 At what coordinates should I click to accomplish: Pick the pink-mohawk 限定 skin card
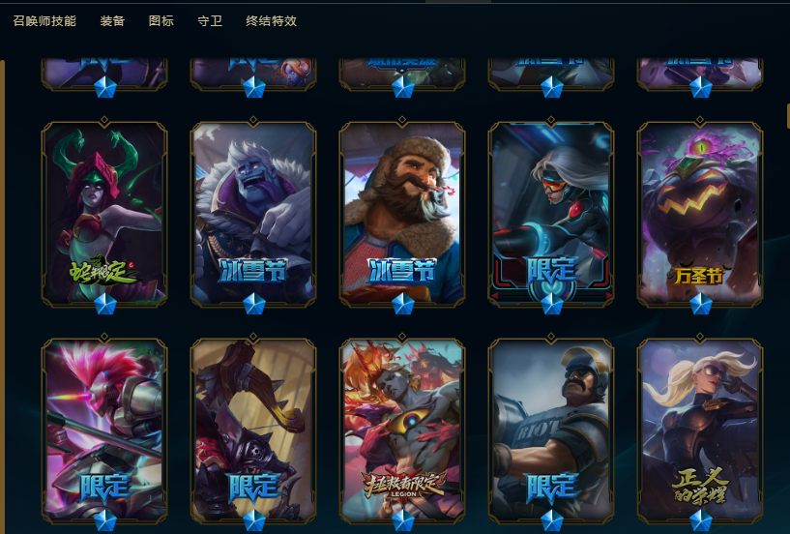pyautogui.click(x=104, y=431)
